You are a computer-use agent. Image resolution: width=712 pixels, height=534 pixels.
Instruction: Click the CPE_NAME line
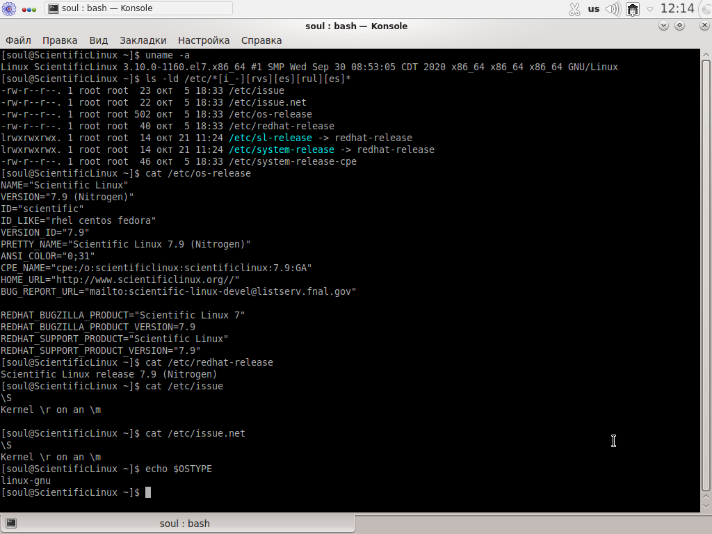pyautogui.click(x=156, y=268)
